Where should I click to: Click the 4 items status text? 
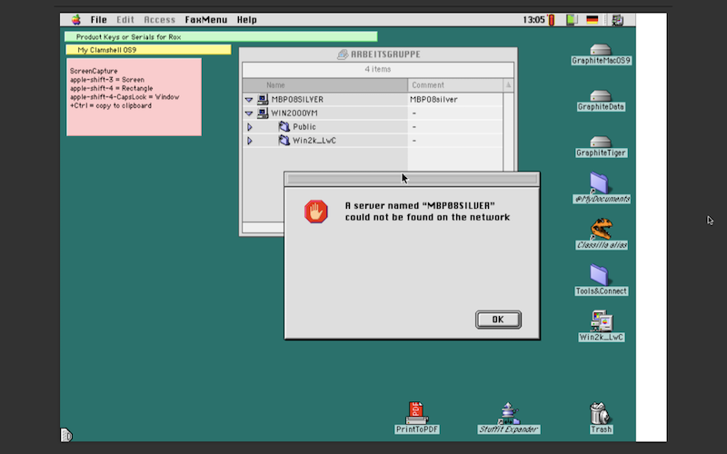(x=378, y=69)
